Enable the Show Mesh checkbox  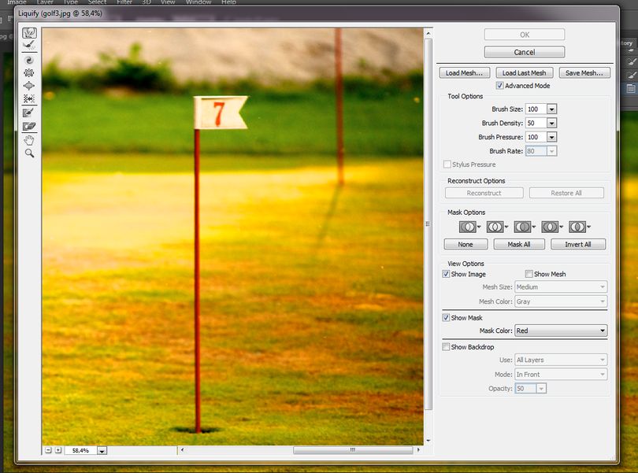pos(529,274)
